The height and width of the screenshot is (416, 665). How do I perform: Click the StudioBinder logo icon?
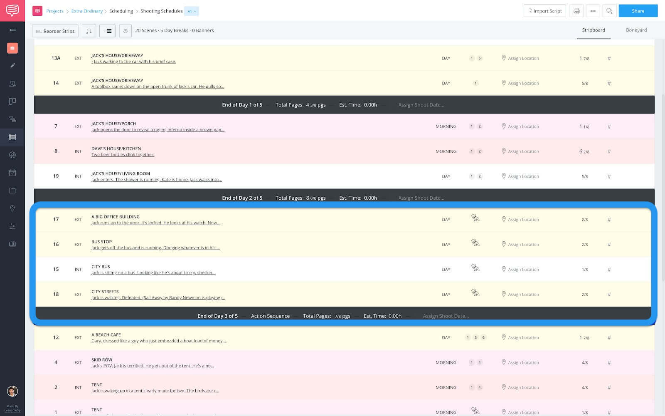12,10
